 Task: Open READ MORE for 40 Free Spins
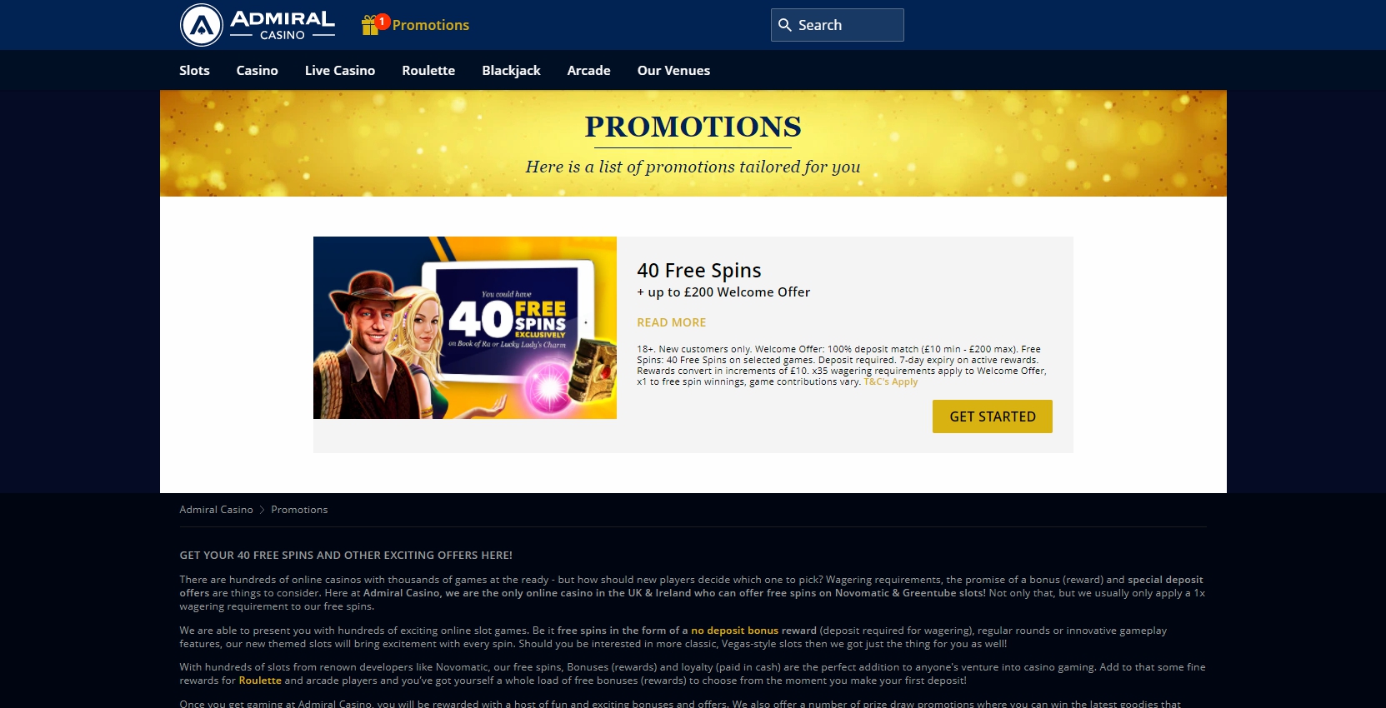671,322
